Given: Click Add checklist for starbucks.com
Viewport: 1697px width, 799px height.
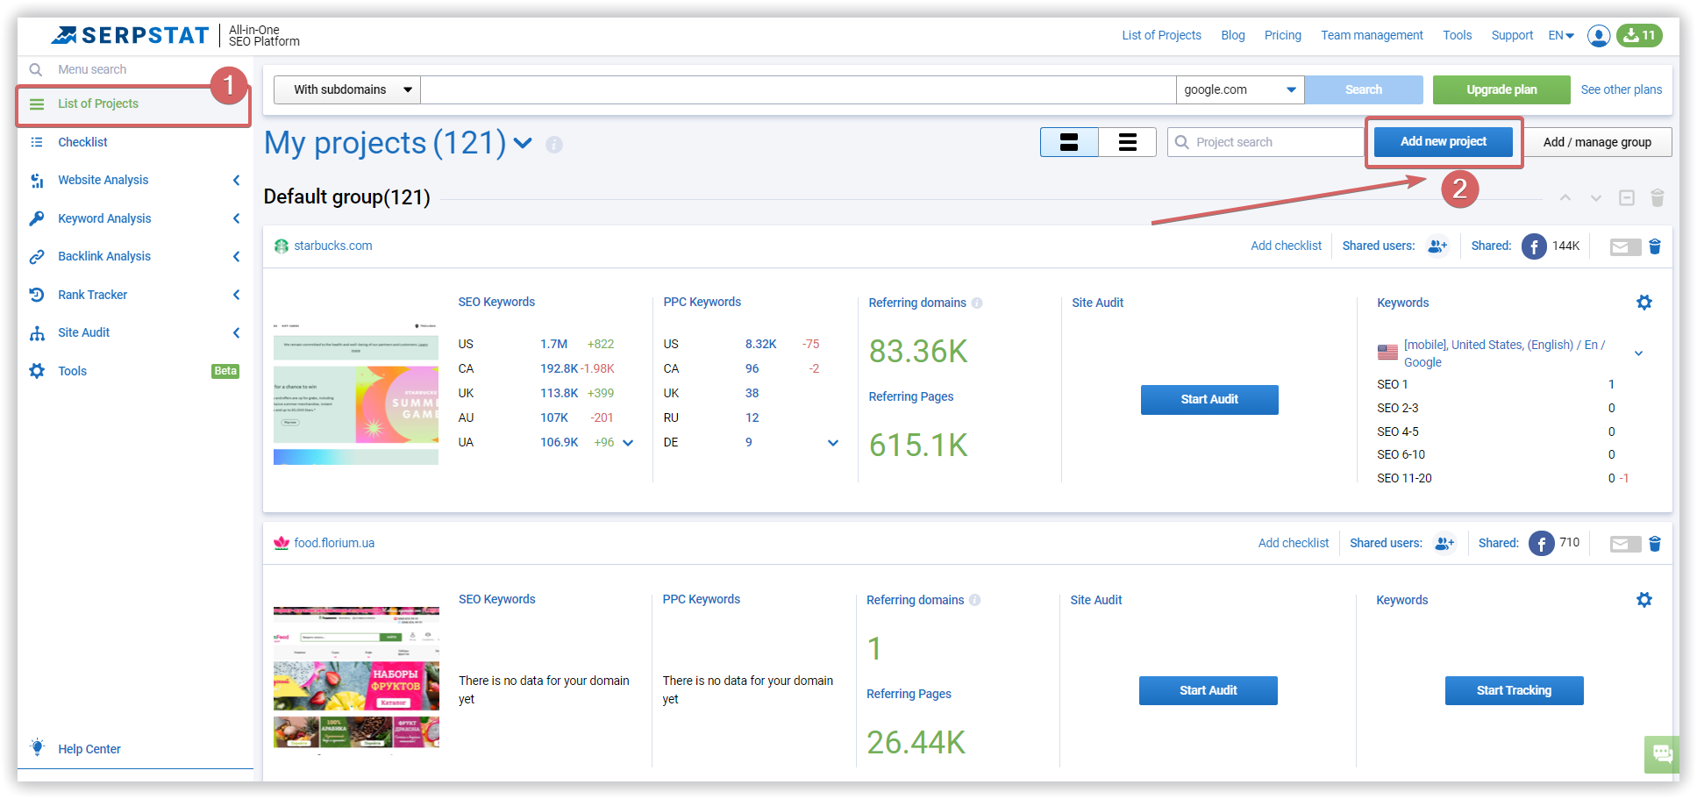Looking at the screenshot, I should 1286,246.
